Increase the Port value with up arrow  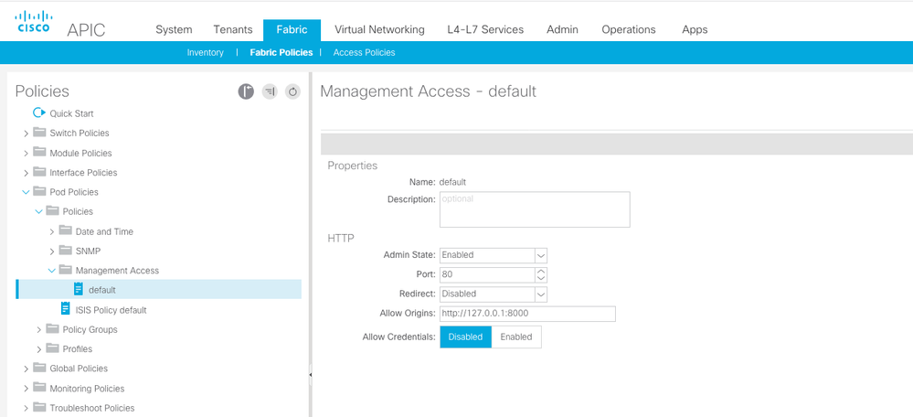541,271
